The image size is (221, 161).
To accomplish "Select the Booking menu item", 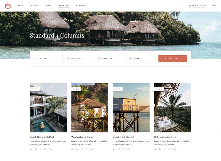I will (x=64, y=6).
